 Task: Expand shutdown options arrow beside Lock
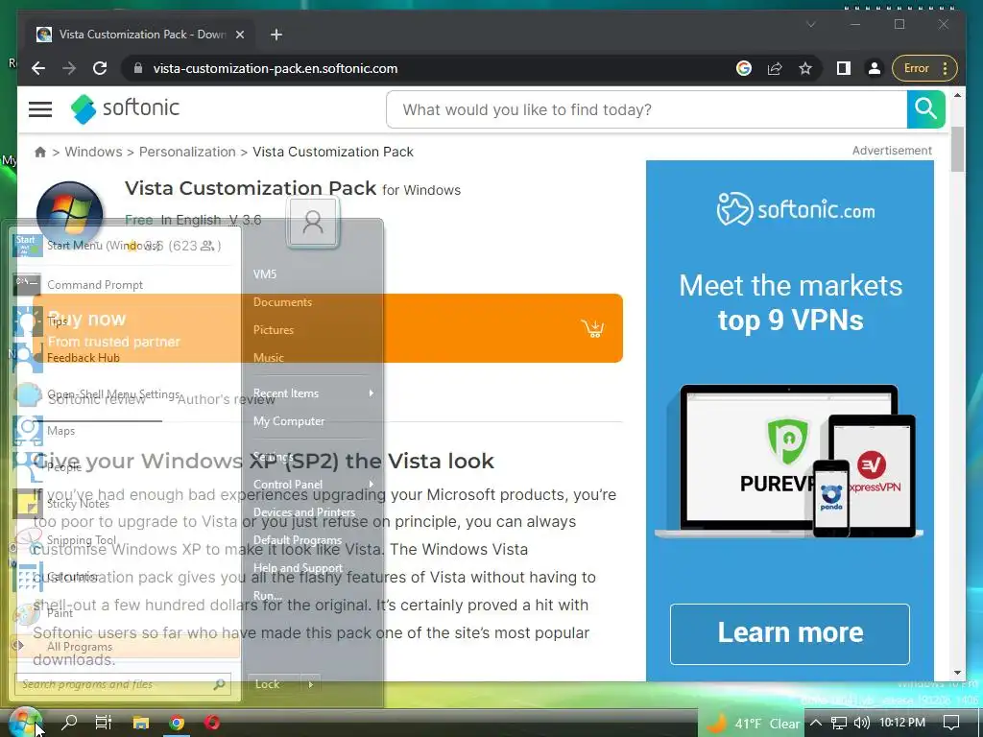pos(311,684)
